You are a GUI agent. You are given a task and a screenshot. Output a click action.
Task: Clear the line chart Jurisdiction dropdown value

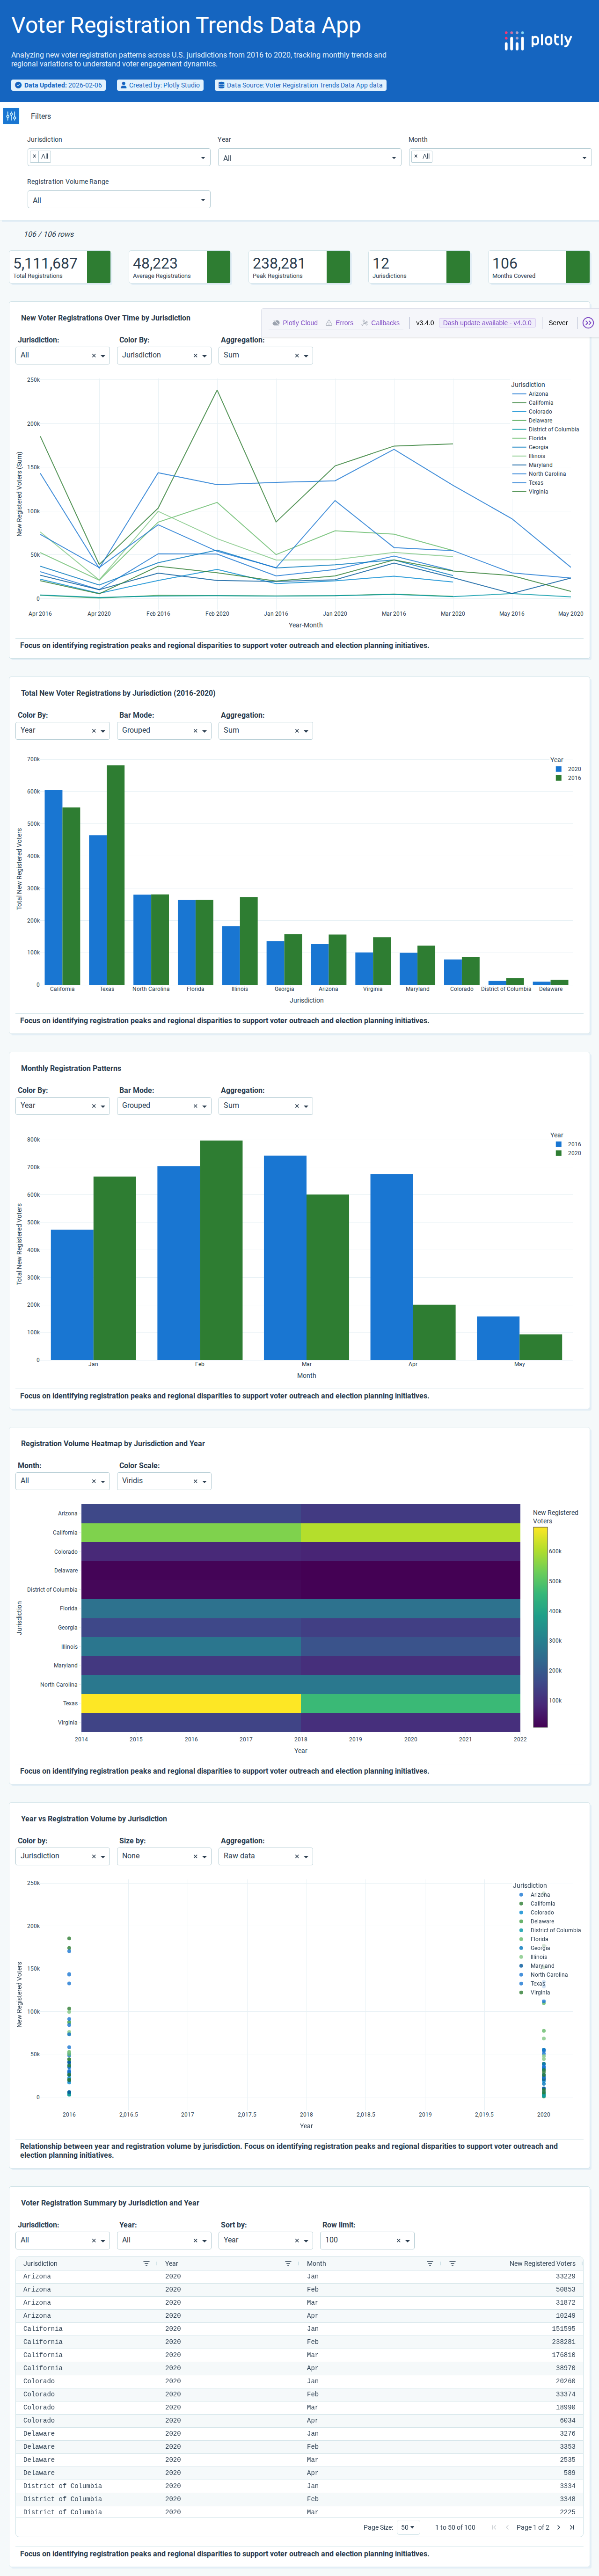pyautogui.click(x=94, y=356)
